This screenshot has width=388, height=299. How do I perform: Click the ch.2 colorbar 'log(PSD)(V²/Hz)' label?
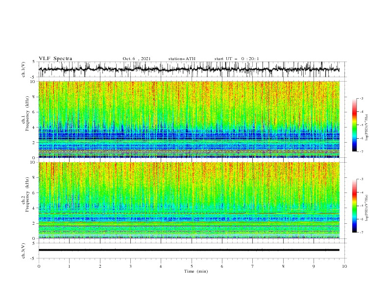coord(366,208)
